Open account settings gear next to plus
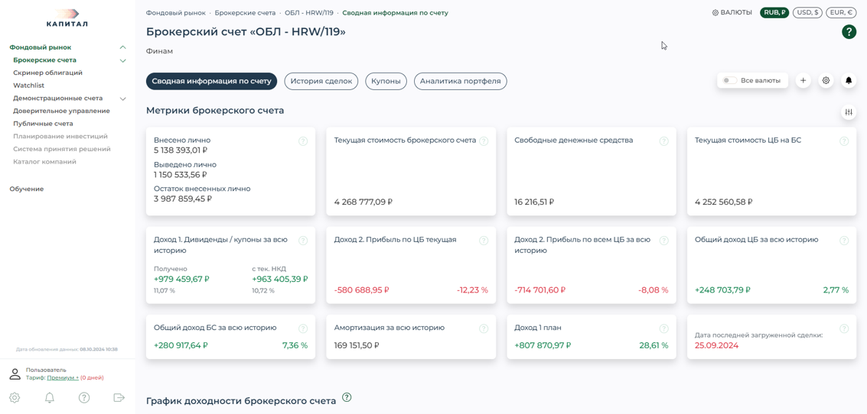 point(826,81)
